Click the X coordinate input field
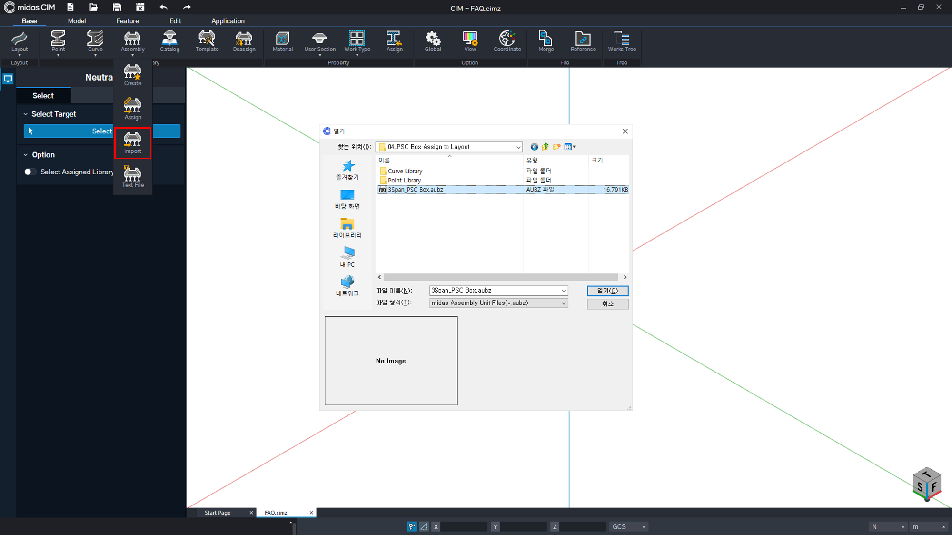 coord(464,526)
